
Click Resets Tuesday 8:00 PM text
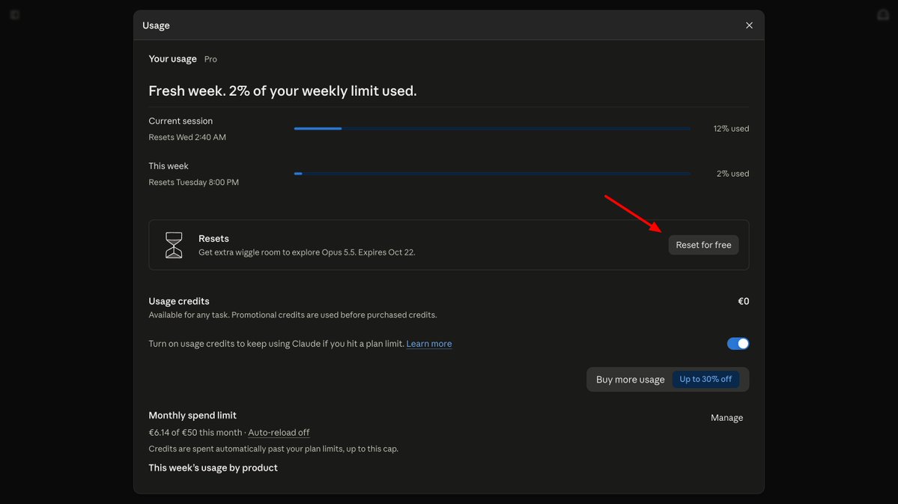click(x=193, y=182)
